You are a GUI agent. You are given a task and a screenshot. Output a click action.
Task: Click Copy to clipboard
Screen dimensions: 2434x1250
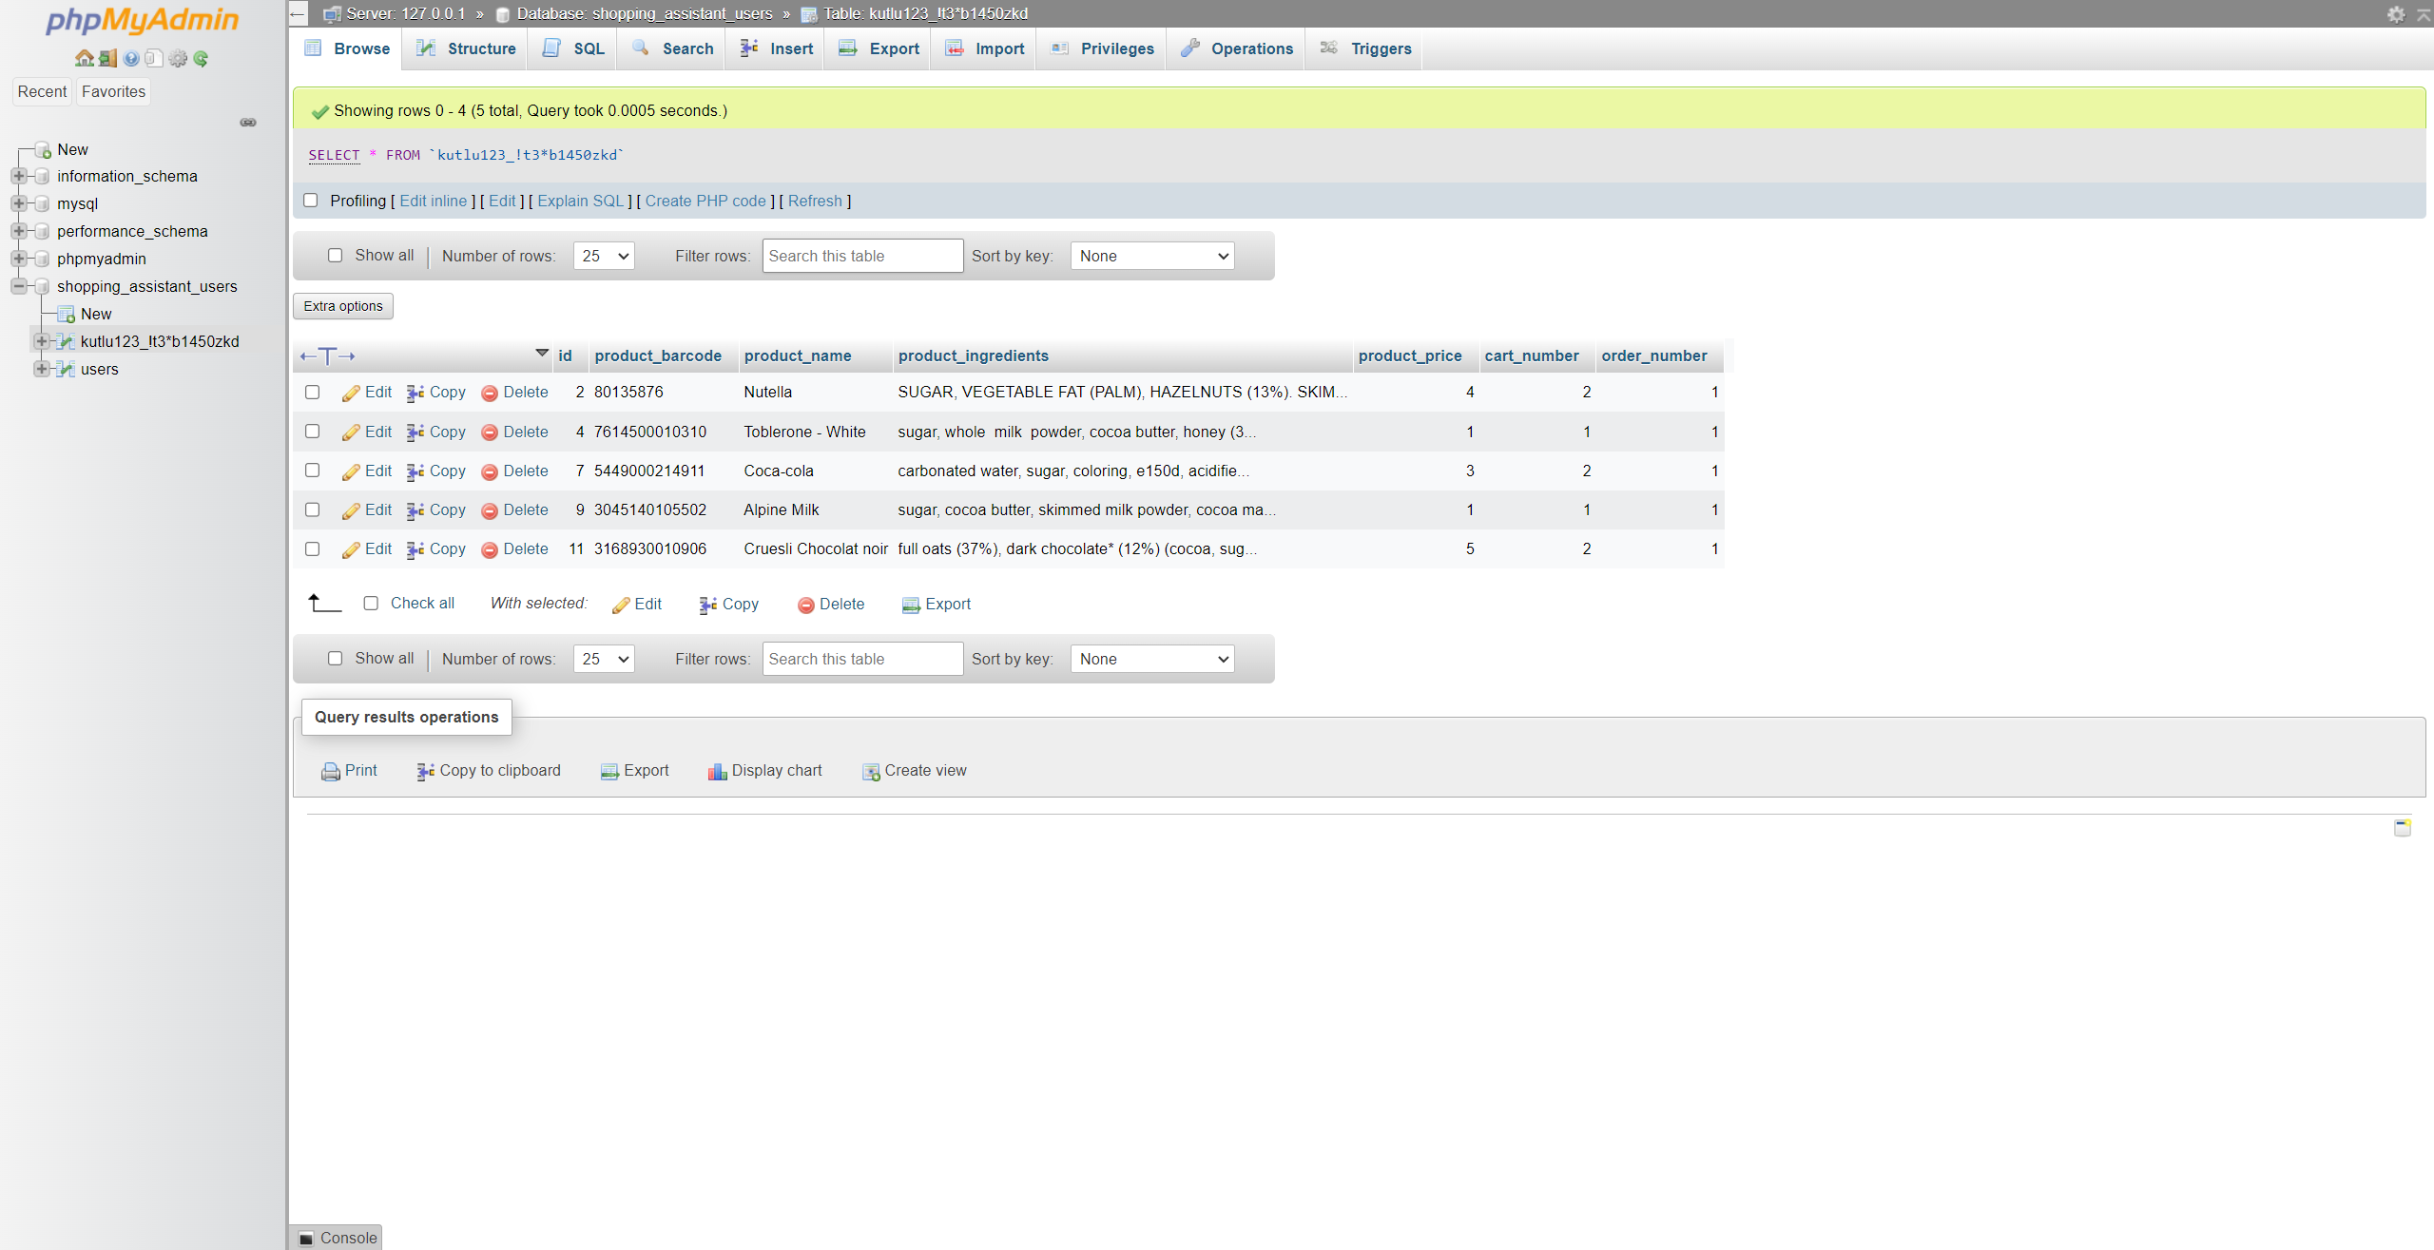pos(488,770)
